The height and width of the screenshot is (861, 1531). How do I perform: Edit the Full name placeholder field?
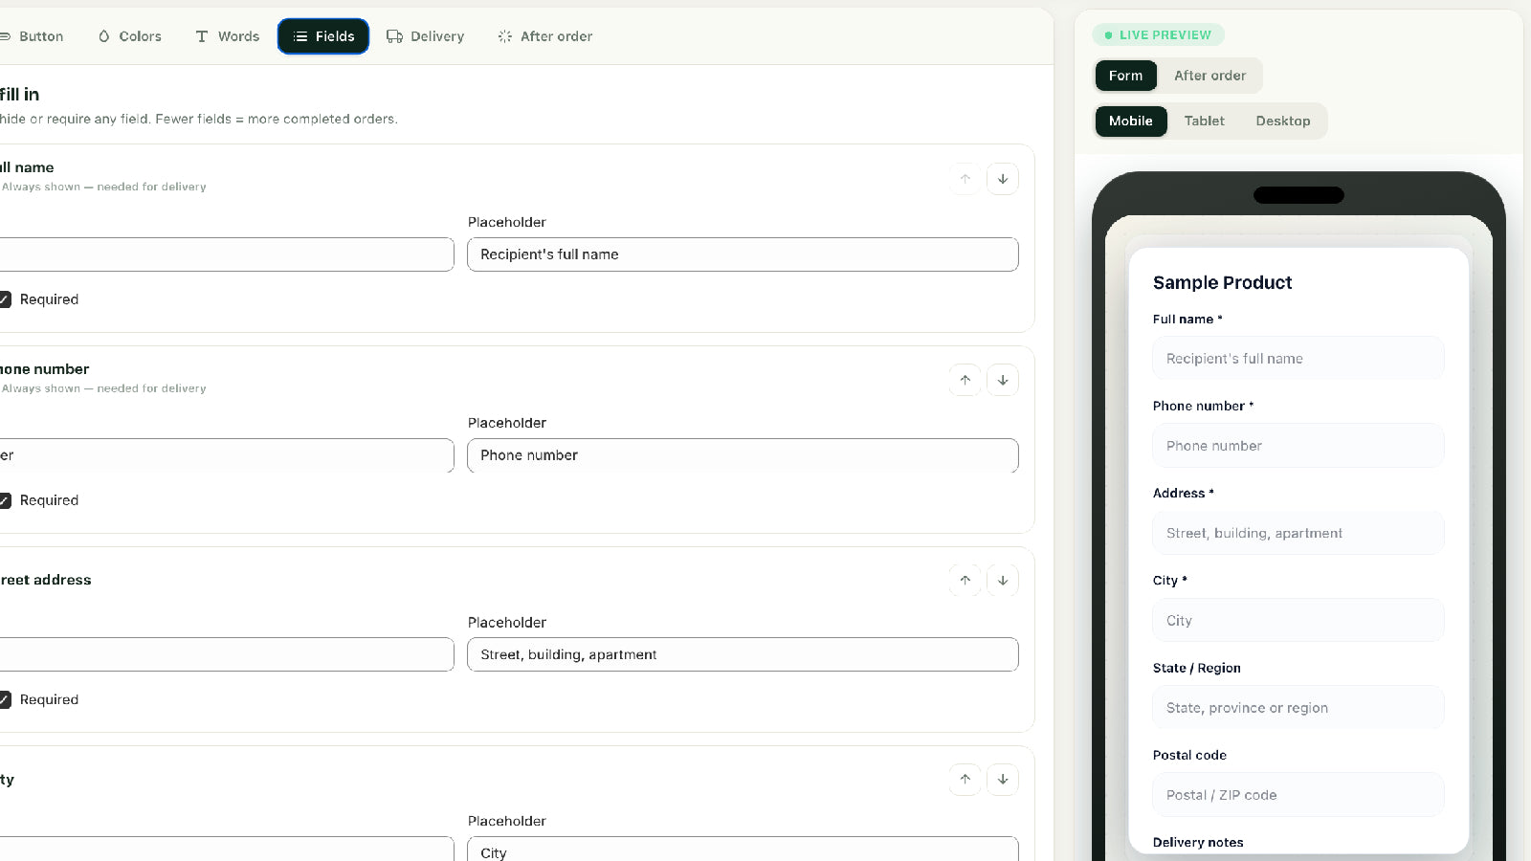(743, 254)
